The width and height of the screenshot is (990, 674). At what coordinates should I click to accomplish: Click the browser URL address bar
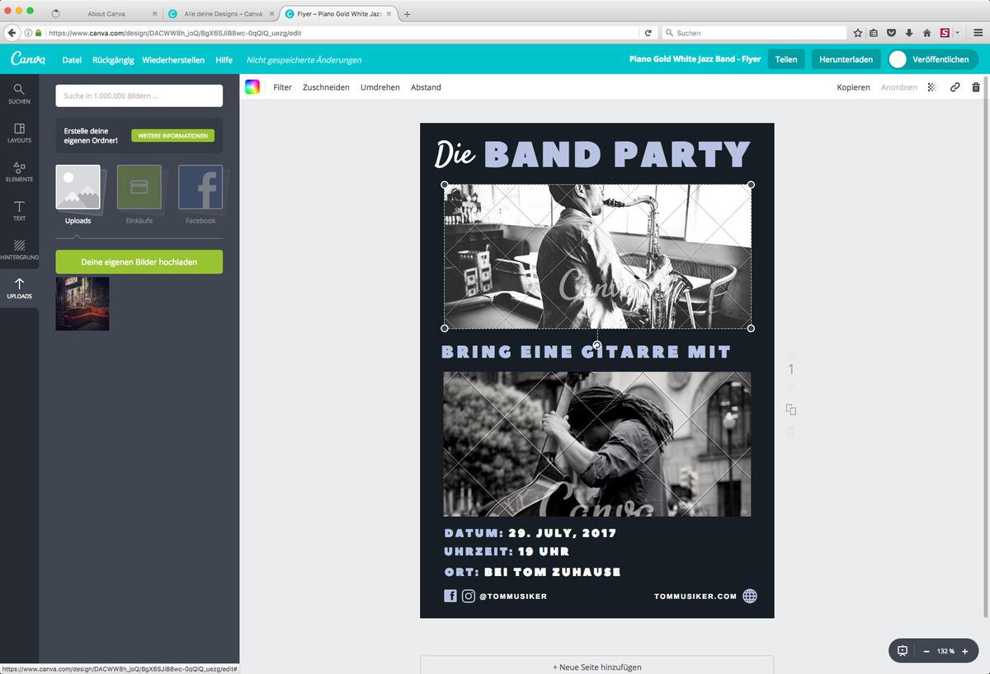(342, 33)
